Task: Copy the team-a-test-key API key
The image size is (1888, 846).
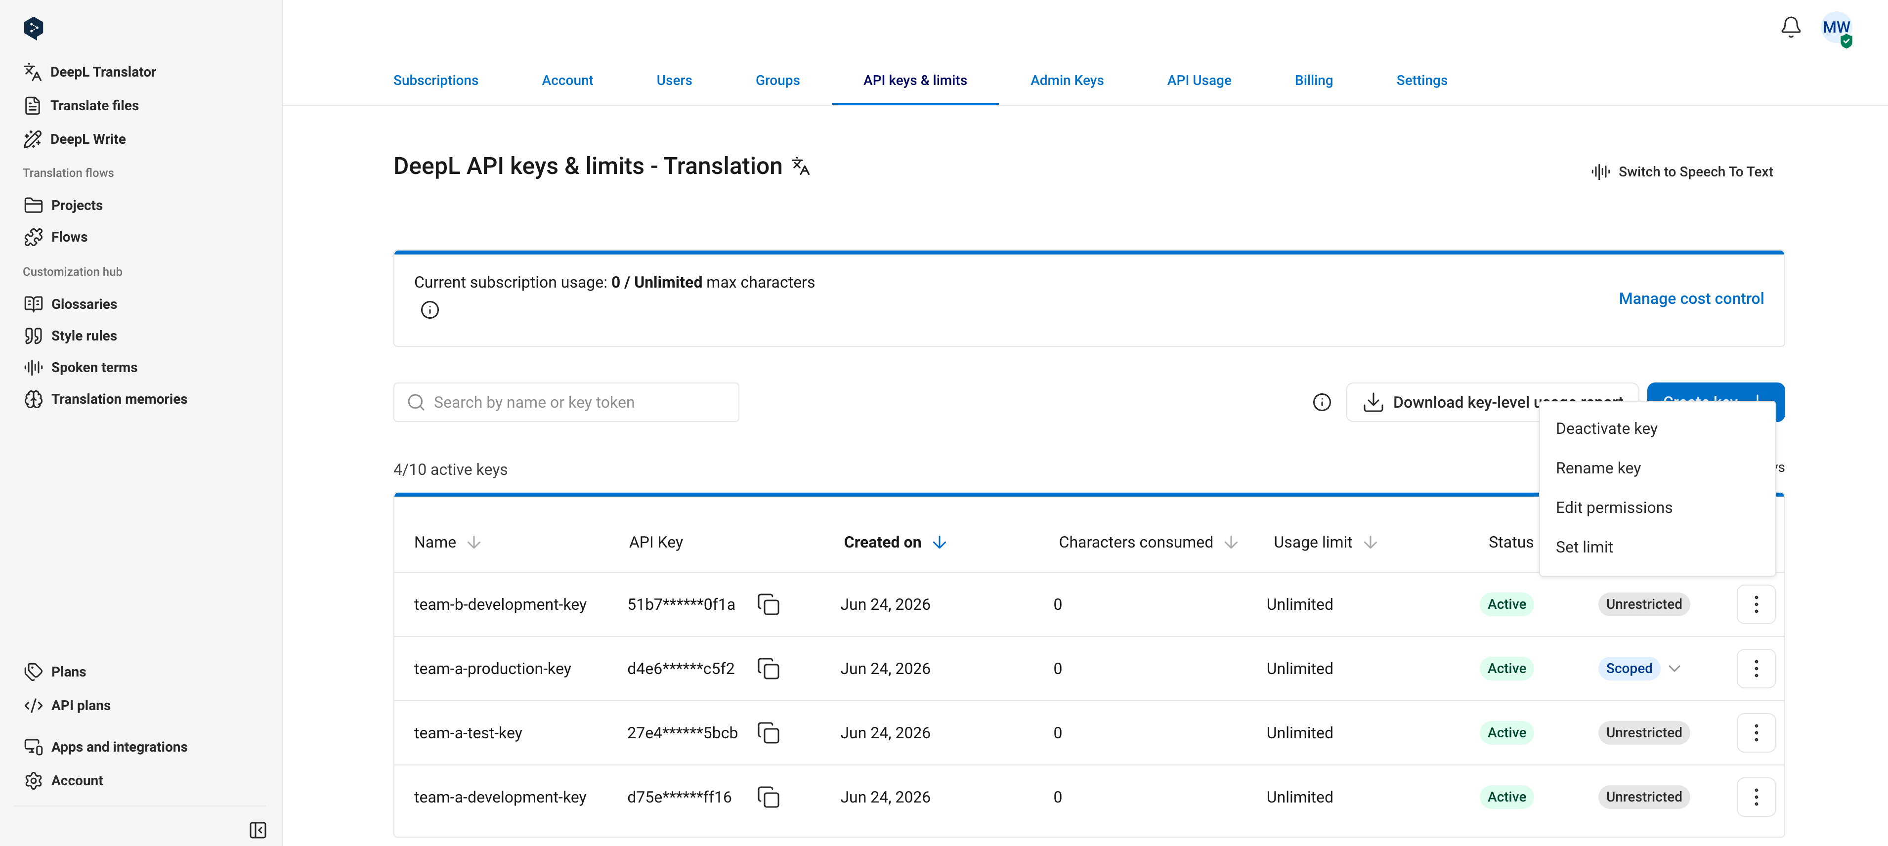Action: tap(768, 732)
